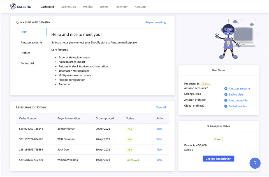The width and height of the screenshot is (269, 177).
Task: Click the Change Subscription button
Action: [x=218, y=159]
